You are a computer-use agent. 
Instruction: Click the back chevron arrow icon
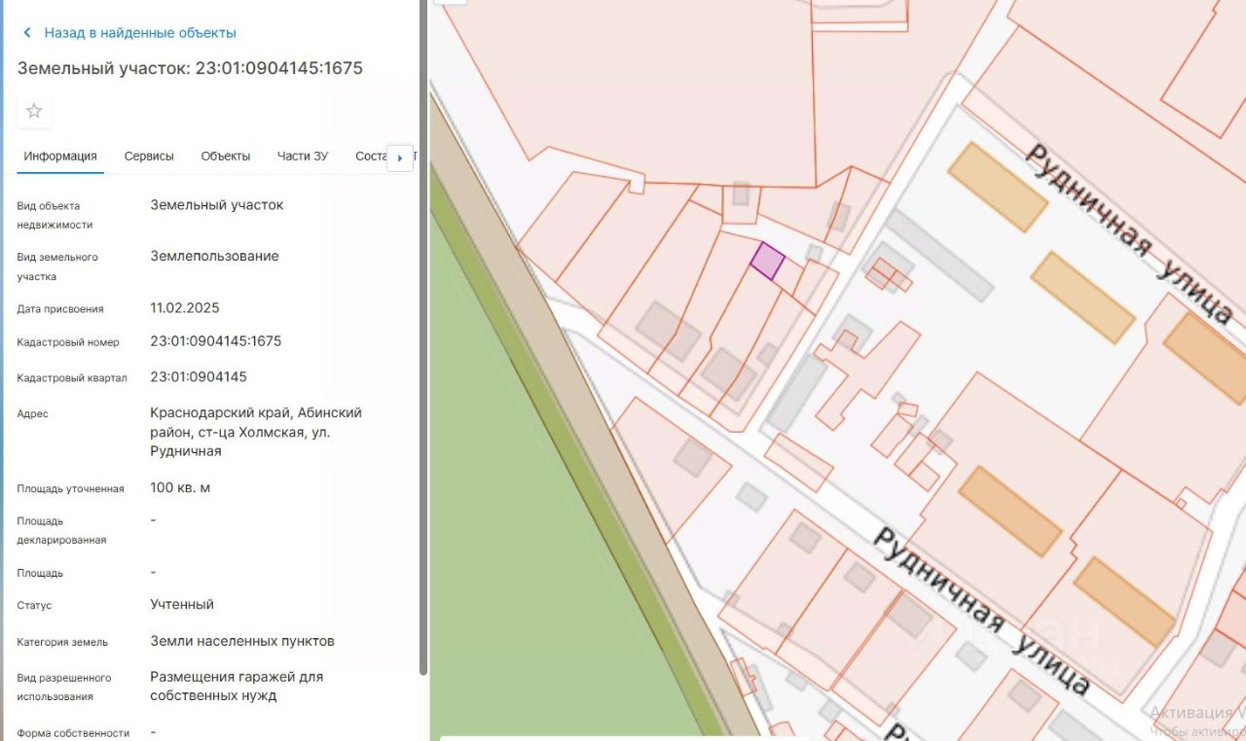pos(27,33)
